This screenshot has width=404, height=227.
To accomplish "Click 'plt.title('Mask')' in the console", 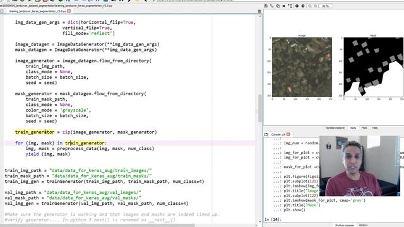I will (302, 205).
